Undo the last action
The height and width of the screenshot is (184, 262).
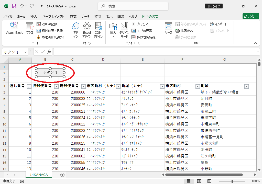coord(21,6)
